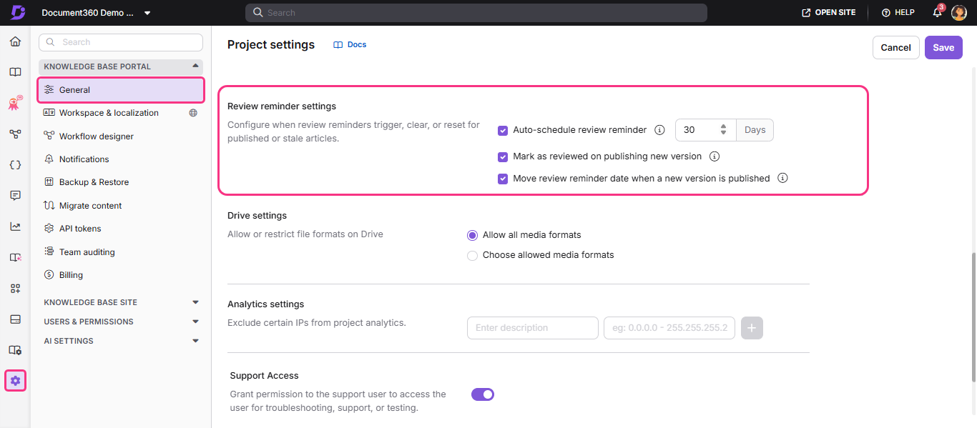Open the Drive storage icon in sidebar
Screen dimensions: 977x428
(15, 319)
